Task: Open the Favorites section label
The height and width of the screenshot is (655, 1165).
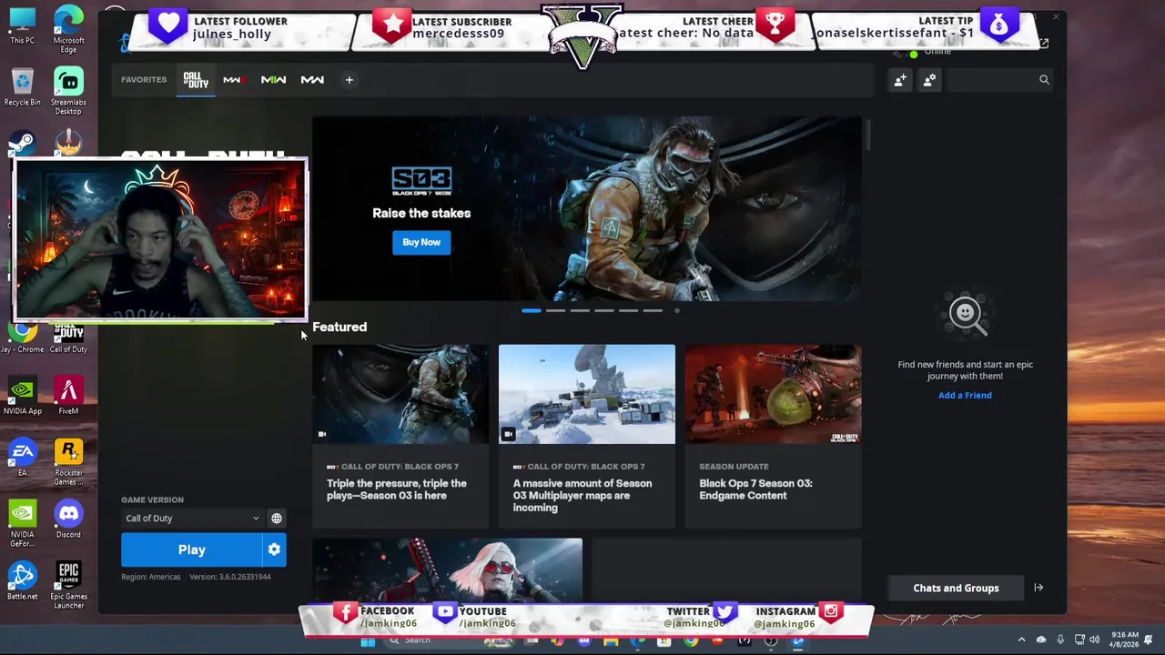Action: tap(144, 80)
